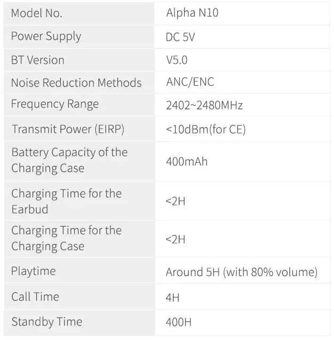Select the "400H" standby time value

179,322
